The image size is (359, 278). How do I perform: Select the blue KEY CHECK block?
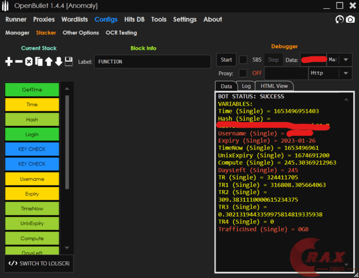(x=32, y=149)
